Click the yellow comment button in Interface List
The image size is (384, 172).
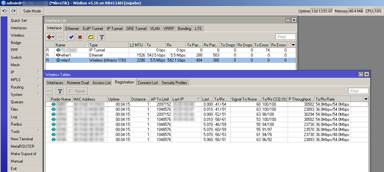click(91, 37)
